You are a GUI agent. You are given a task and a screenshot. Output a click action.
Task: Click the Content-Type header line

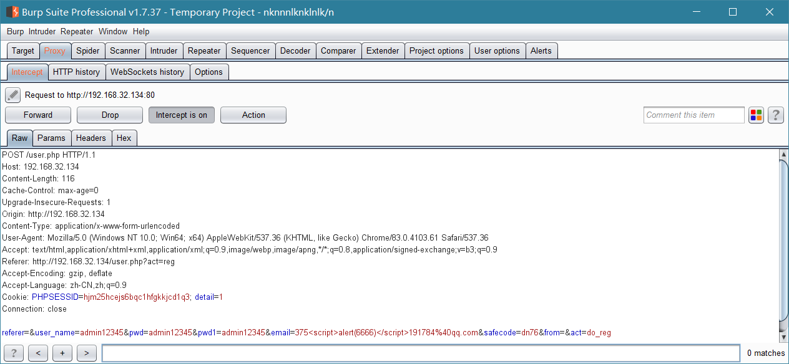[x=91, y=226]
